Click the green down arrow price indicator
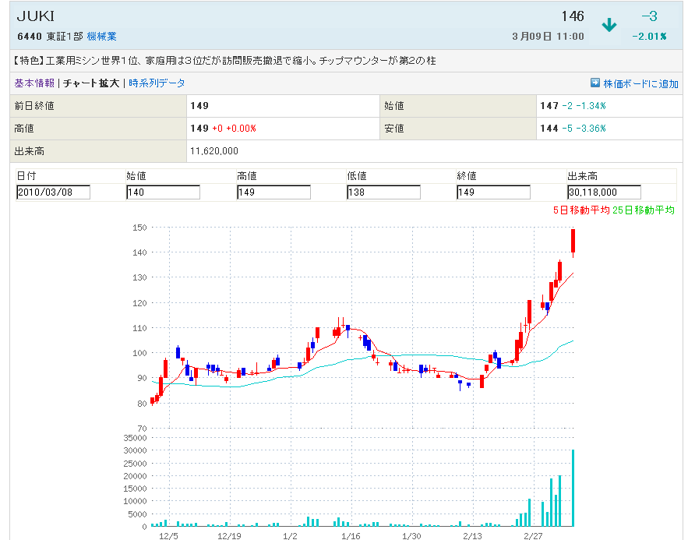688x540 pixels. click(609, 25)
